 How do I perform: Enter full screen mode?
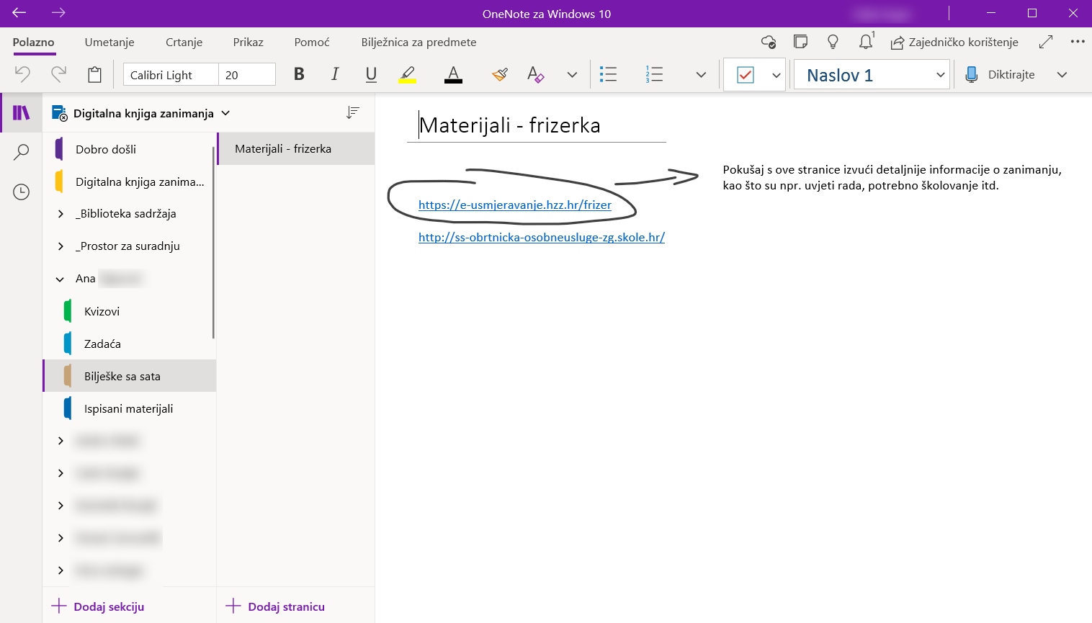pos(1046,42)
